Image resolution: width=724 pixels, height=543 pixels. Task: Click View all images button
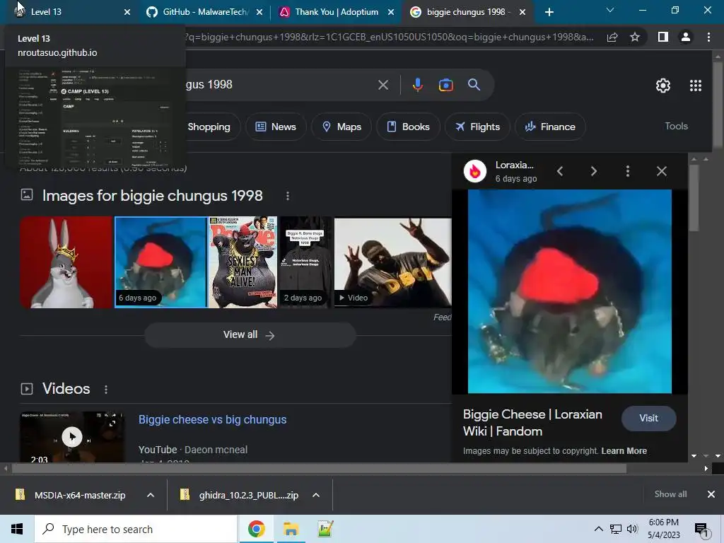coord(250,334)
